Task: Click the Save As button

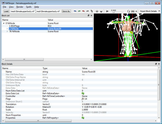Action: (x=66, y=11)
